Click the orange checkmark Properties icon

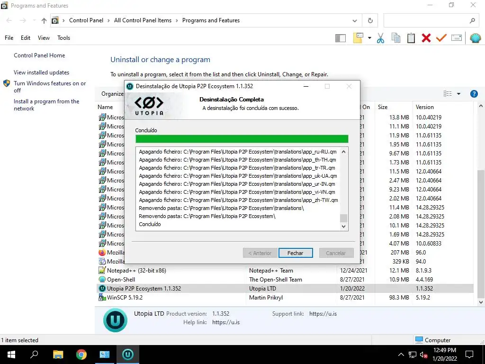click(441, 38)
